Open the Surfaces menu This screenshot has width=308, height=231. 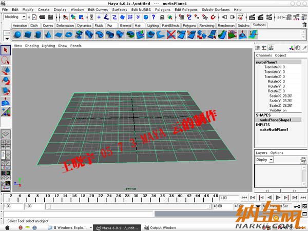[120, 10]
